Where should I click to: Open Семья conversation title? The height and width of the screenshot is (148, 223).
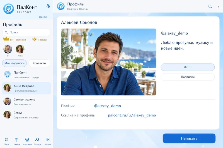pyautogui.click(x=18, y=113)
